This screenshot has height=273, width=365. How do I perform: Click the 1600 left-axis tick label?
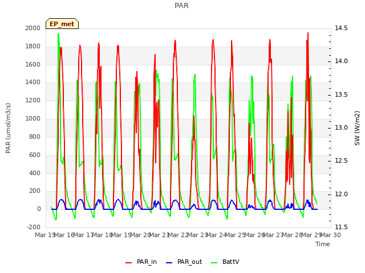tap(33, 64)
